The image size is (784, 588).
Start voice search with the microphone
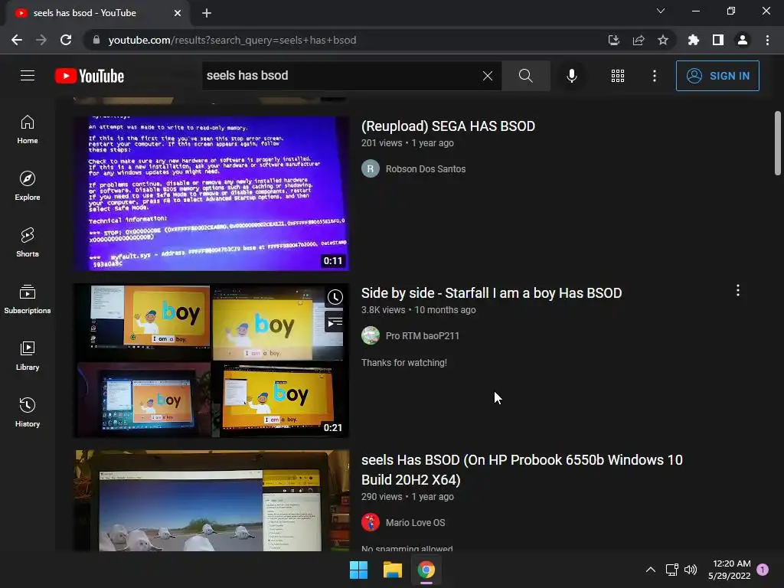point(571,76)
